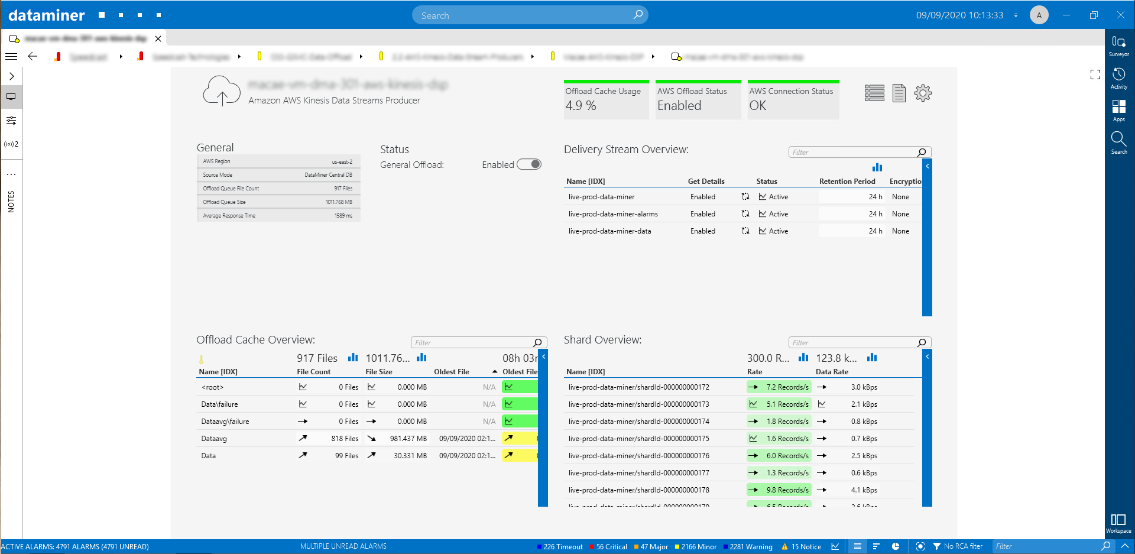Filter alarms by 226 Timeout

pyautogui.click(x=559, y=547)
